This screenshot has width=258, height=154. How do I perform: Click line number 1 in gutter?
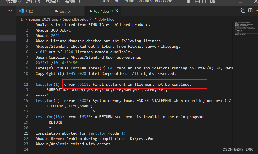[x=27, y=25]
